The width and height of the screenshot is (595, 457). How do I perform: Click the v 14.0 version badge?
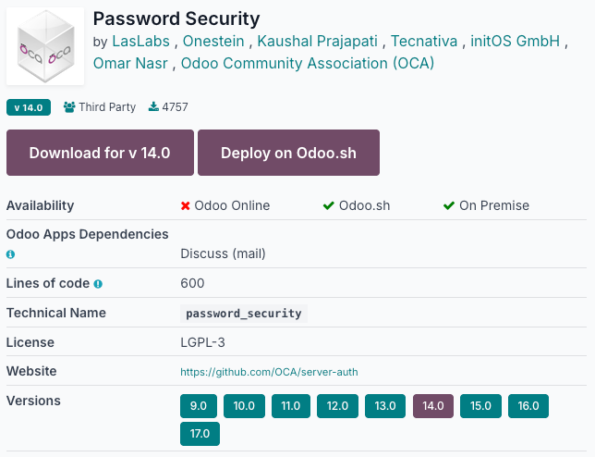[29, 107]
